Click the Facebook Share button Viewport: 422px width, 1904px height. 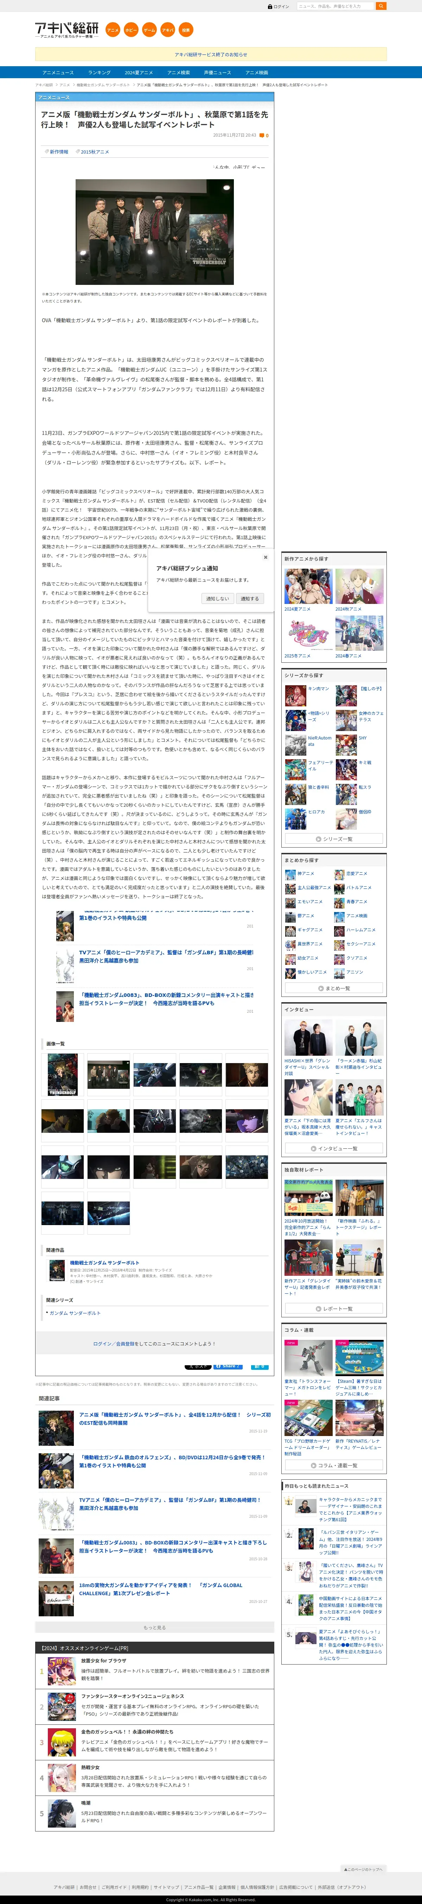click(x=227, y=1367)
